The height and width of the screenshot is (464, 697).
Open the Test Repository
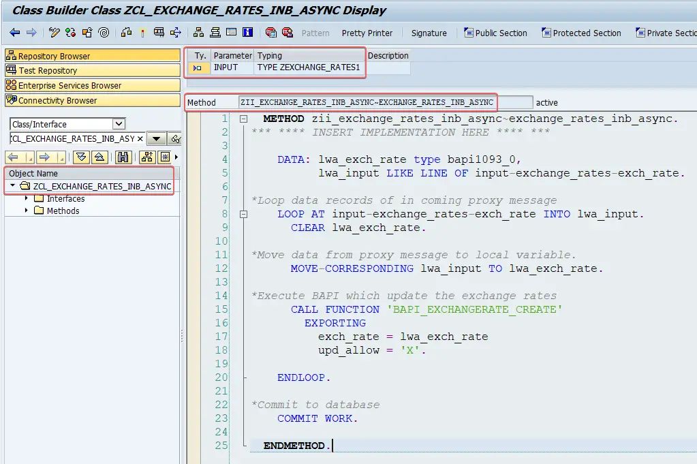93,70
